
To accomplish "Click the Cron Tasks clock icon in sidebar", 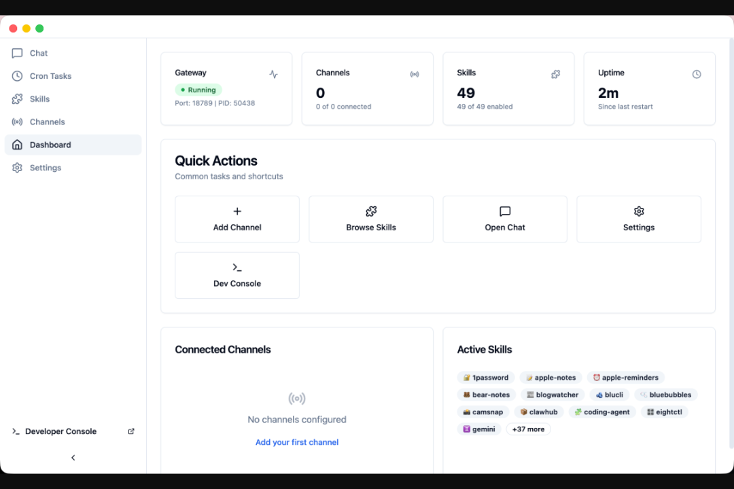I will point(17,76).
